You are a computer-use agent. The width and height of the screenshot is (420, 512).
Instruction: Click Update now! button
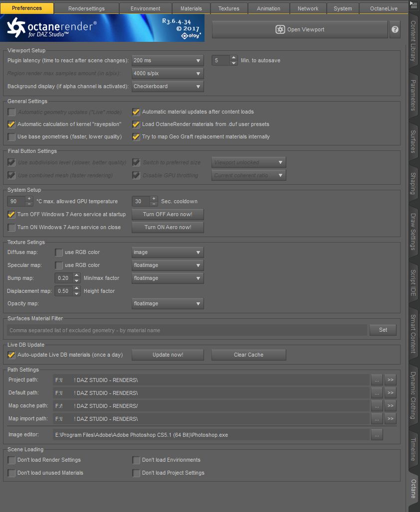168,355
